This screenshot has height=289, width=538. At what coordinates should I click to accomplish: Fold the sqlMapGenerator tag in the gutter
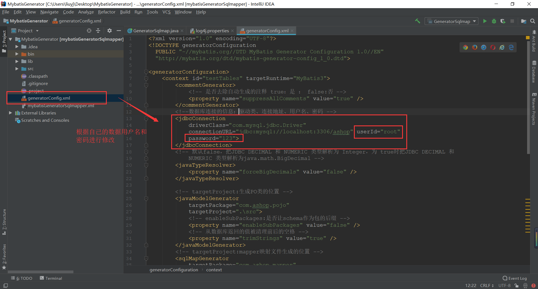pyautogui.click(x=146, y=258)
